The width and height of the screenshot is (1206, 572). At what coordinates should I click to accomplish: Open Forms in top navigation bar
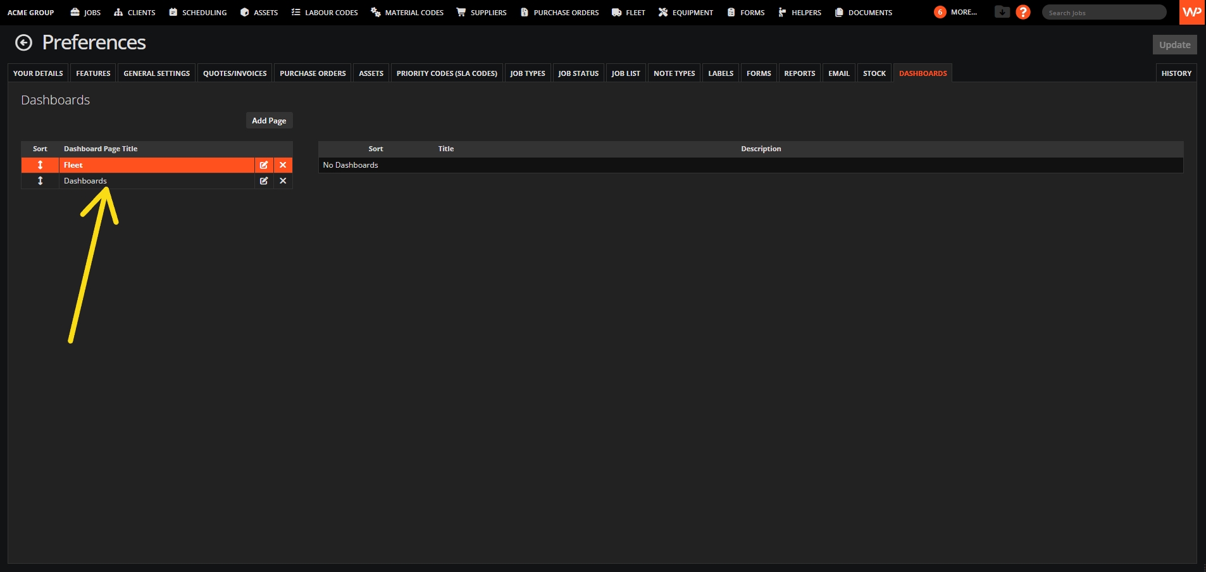click(746, 13)
